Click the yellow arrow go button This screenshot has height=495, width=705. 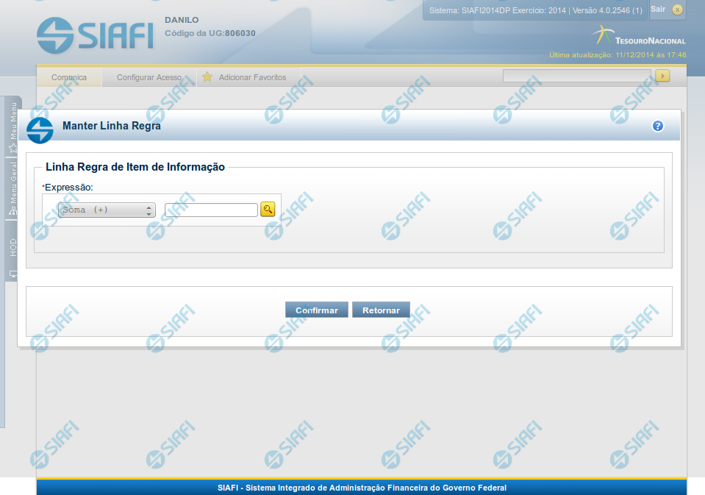(x=662, y=76)
